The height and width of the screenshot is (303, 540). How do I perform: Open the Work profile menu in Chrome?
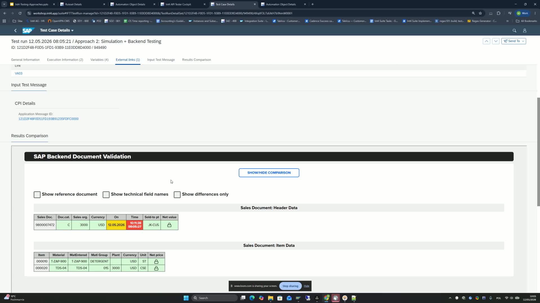pos(522,13)
